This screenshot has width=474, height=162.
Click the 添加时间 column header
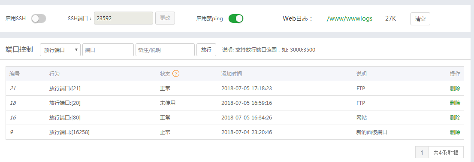tap(232, 73)
